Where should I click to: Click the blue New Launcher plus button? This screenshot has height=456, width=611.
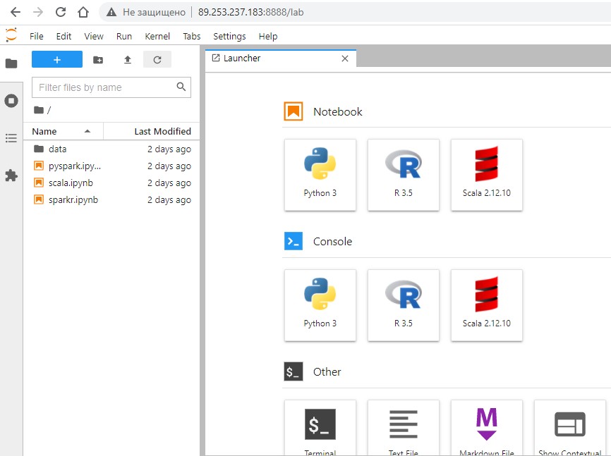point(57,60)
